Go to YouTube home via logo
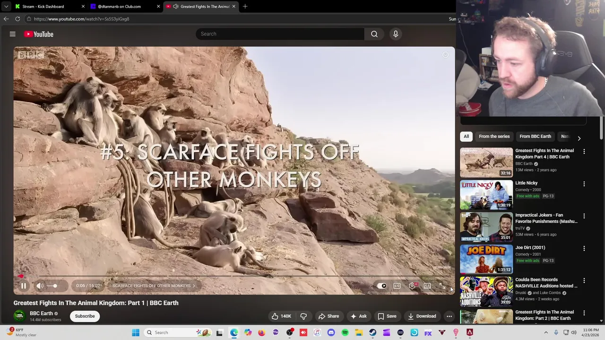This screenshot has width=605, height=340. click(38, 34)
